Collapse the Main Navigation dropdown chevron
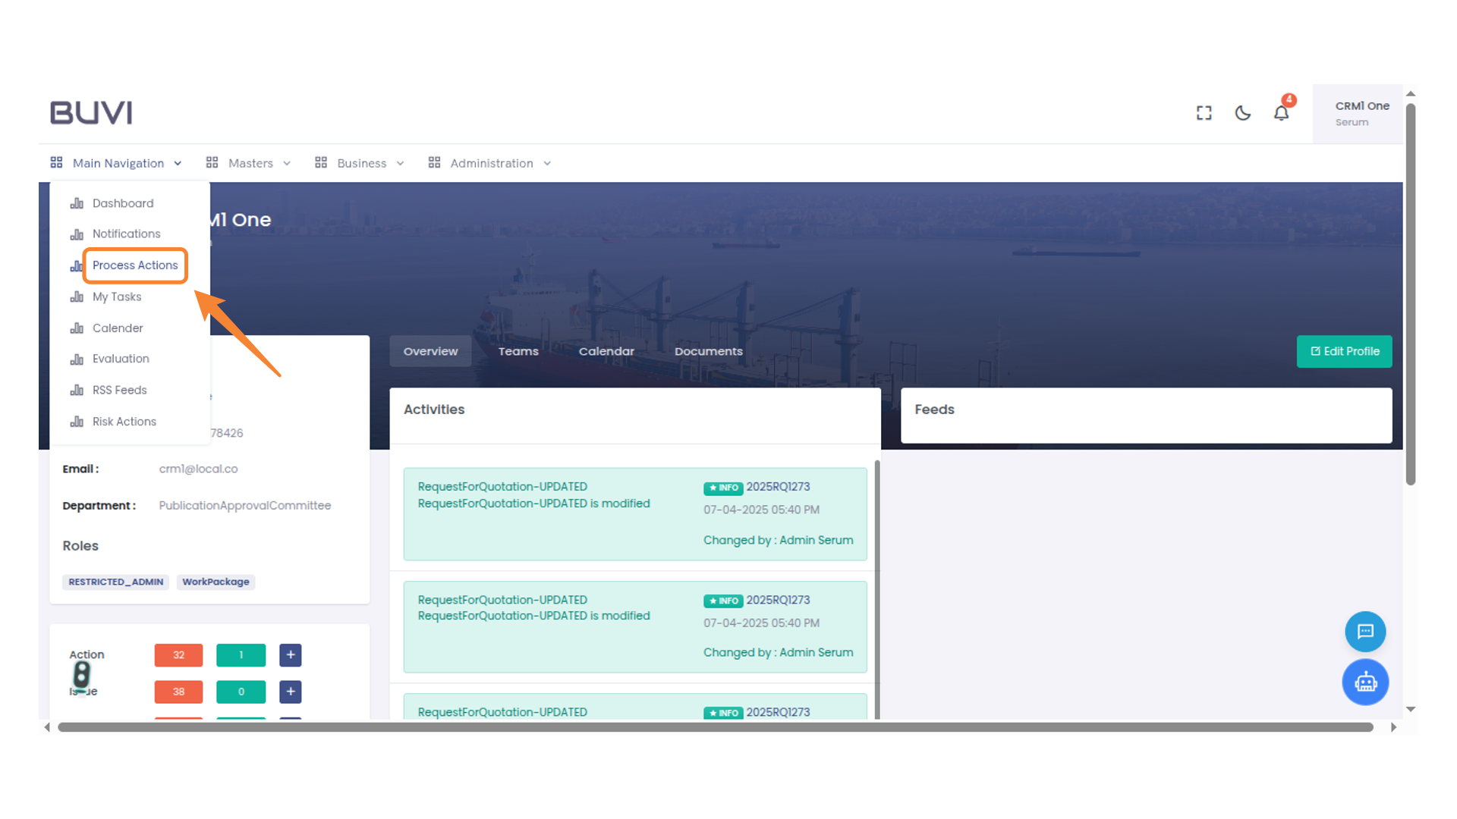This screenshot has height=819, width=1457. click(x=178, y=162)
